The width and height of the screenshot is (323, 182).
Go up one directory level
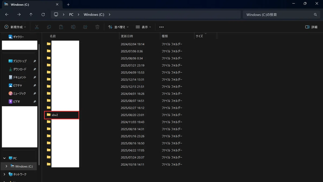(31, 15)
